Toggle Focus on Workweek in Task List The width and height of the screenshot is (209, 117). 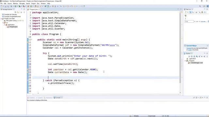coord(196,12)
